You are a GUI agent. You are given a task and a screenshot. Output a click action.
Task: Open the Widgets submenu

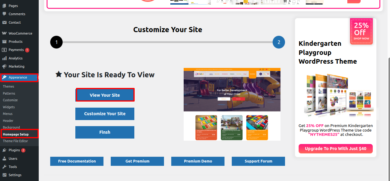click(x=9, y=107)
